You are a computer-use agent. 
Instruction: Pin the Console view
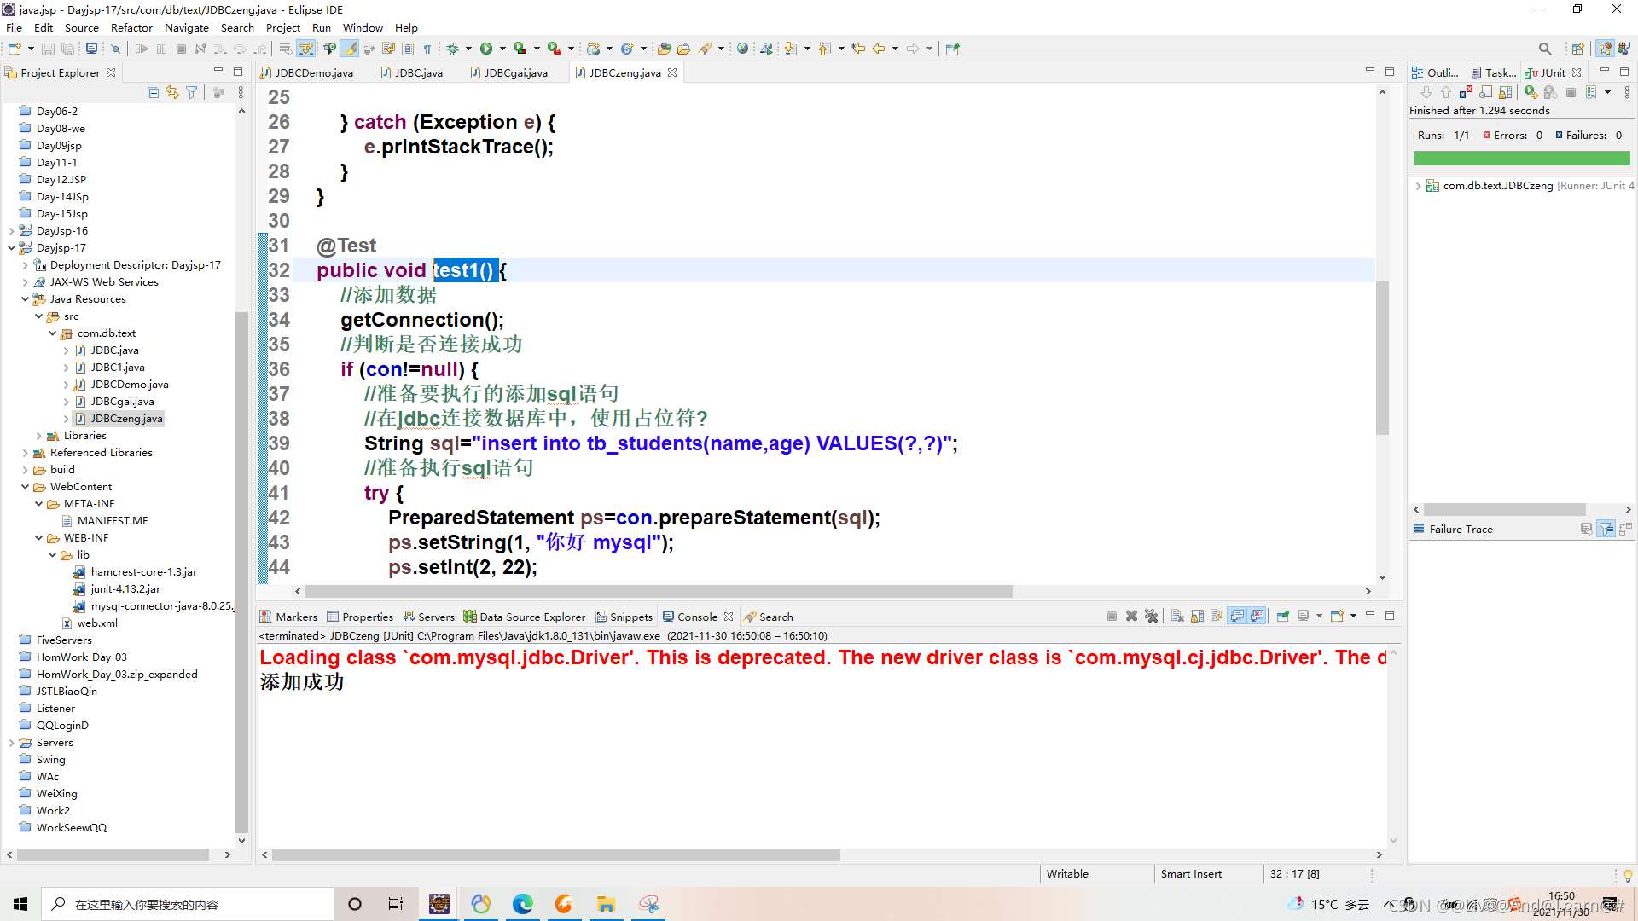coord(1282,617)
